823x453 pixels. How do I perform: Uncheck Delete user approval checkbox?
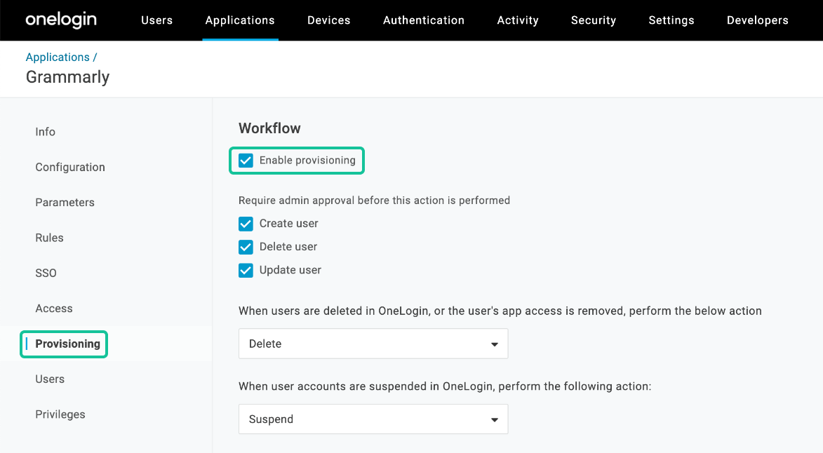point(246,247)
